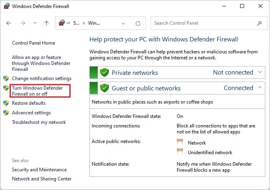Click the breadcrumb back chevrons «
The image size is (270, 190).
tap(69, 23)
